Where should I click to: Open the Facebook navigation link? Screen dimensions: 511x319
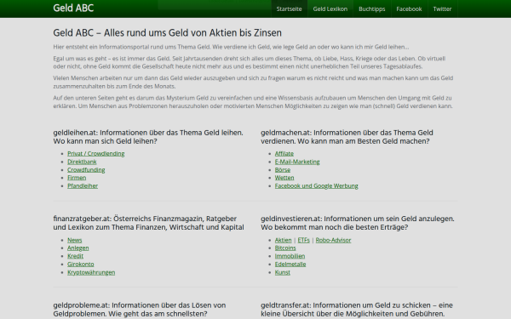coord(409,9)
